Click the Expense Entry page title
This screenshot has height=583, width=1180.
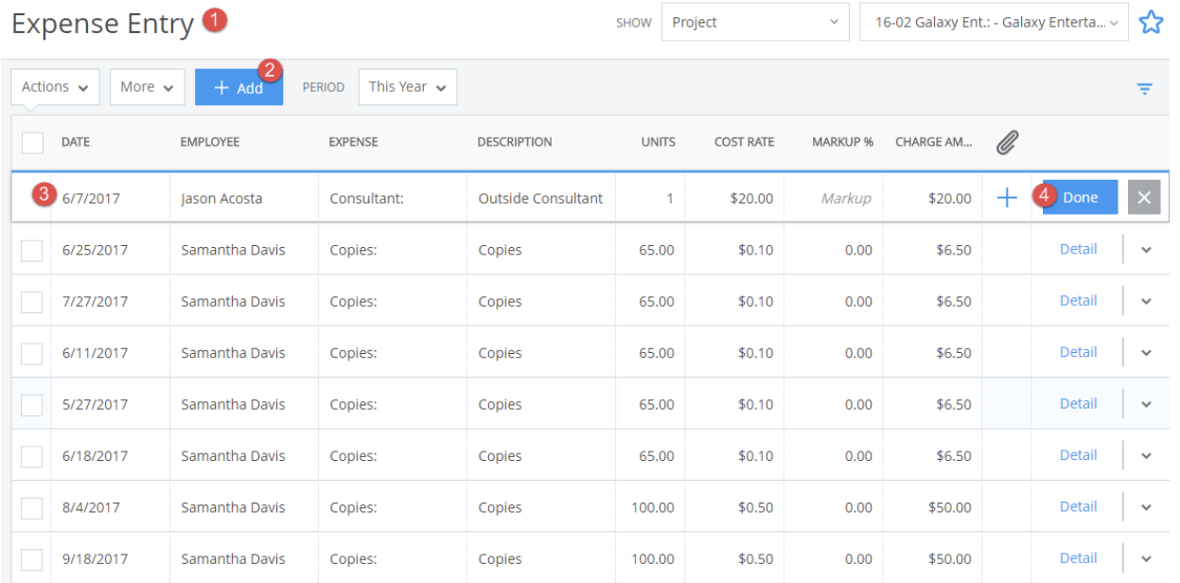coord(102,24)
